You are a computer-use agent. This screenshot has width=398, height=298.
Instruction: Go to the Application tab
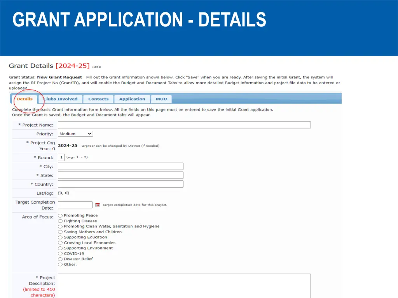[132, 99]
